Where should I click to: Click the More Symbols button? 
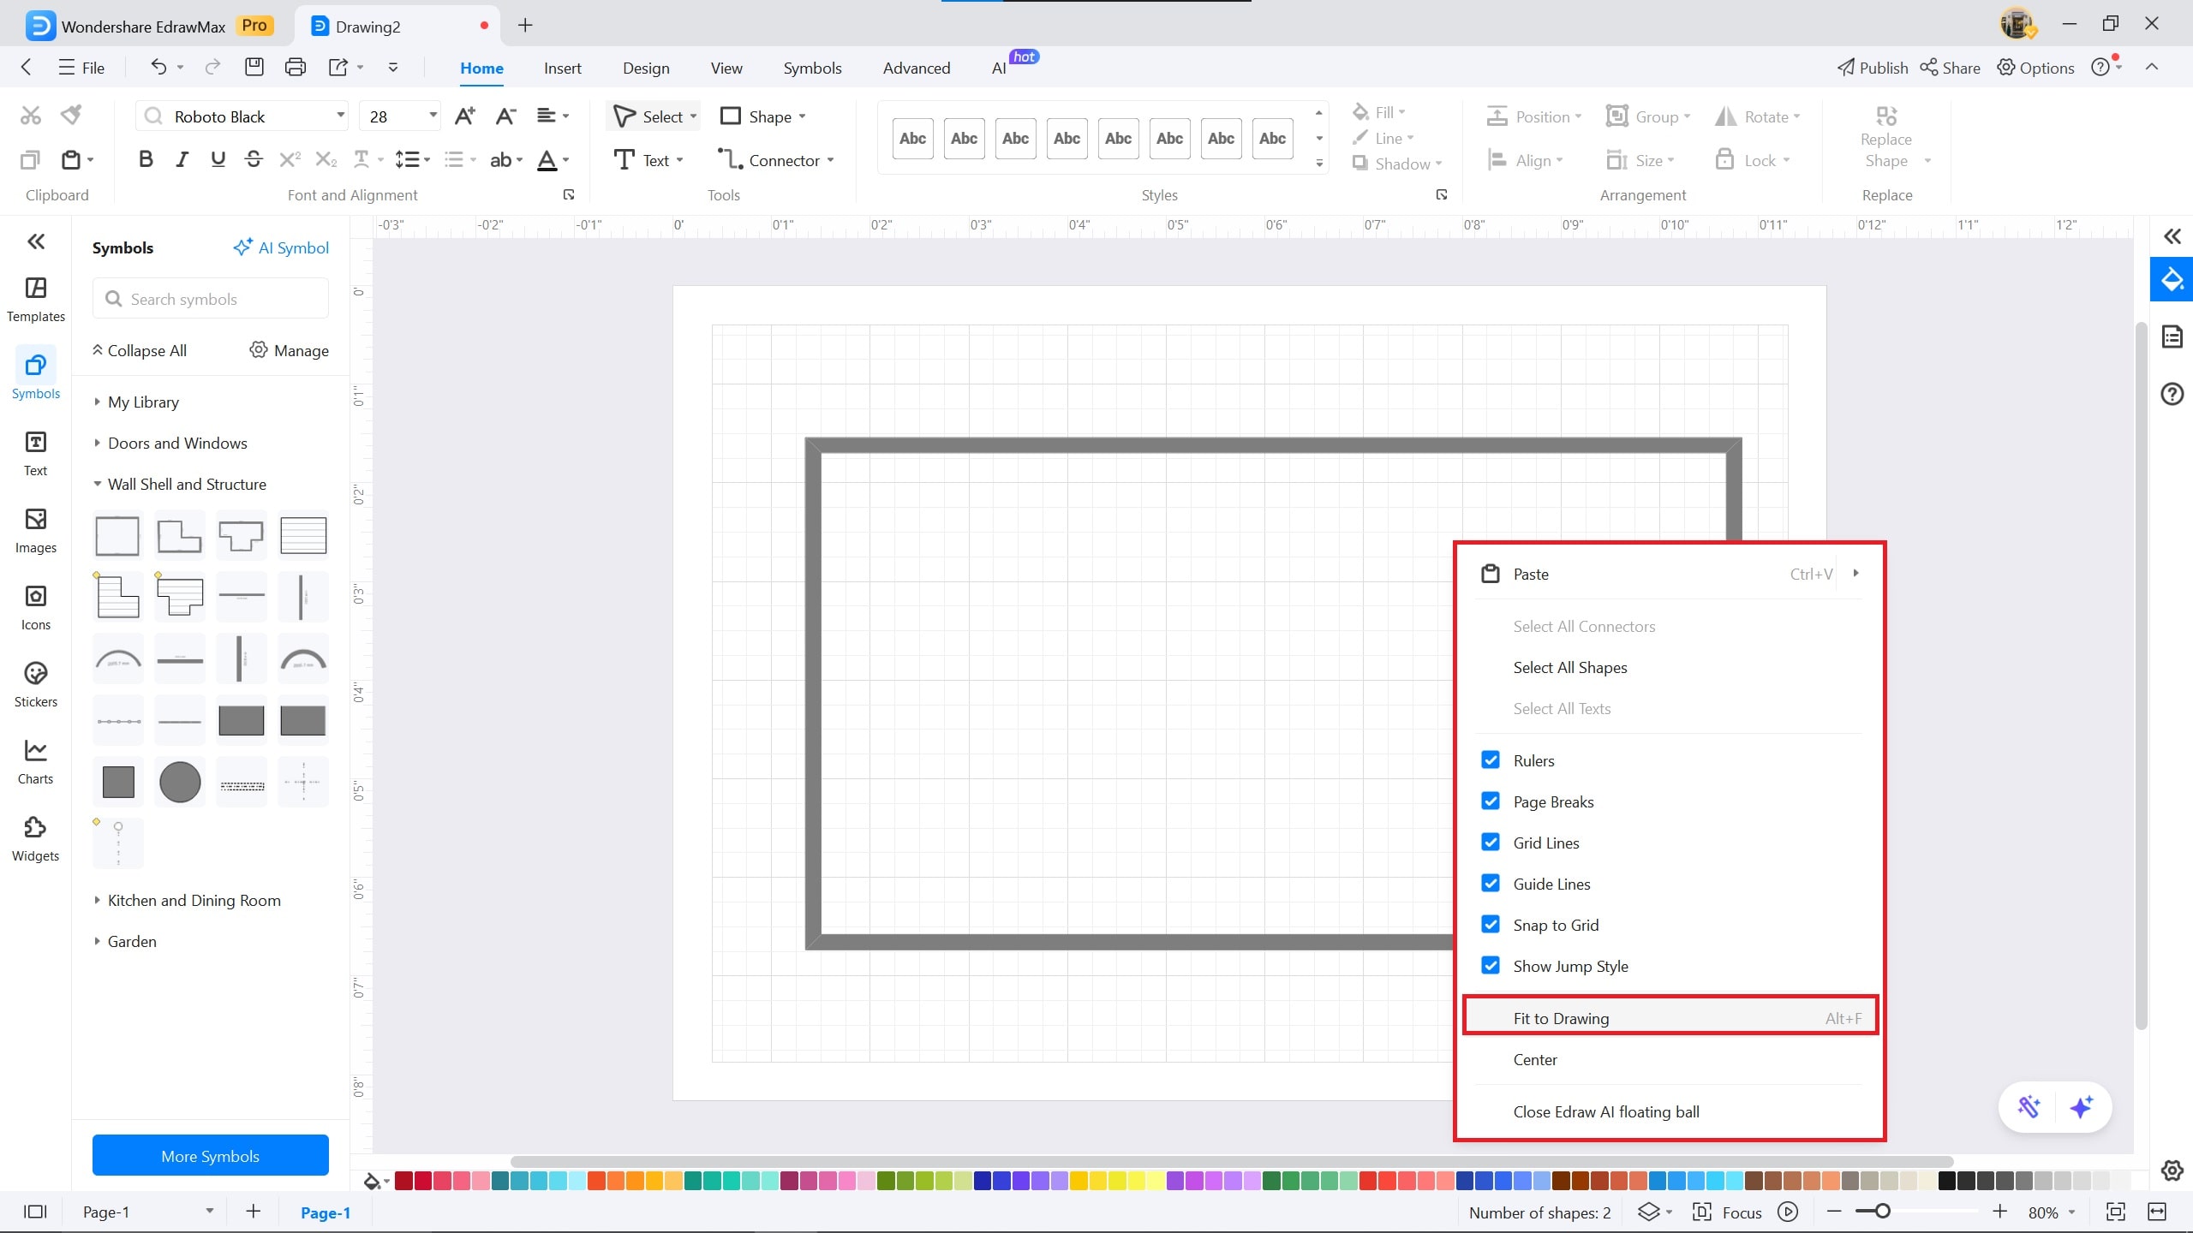point(210,1156)
